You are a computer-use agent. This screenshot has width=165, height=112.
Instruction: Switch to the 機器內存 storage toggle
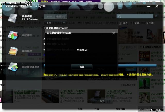61,17
